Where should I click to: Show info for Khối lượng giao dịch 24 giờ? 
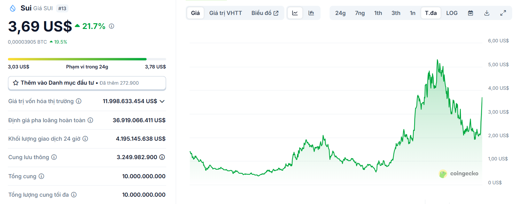85,139
